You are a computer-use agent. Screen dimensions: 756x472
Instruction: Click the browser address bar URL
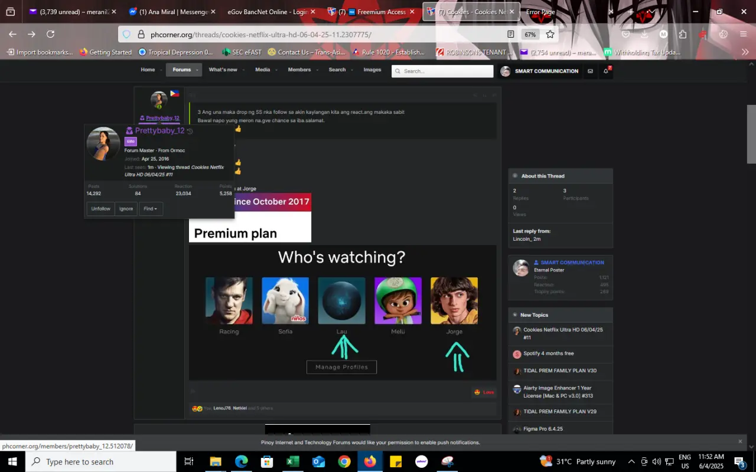point(261,34)
